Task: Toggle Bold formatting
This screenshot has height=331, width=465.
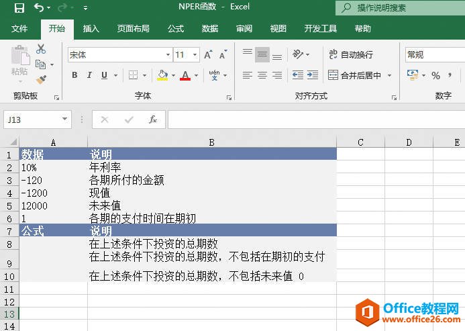Action: (74, 75)
